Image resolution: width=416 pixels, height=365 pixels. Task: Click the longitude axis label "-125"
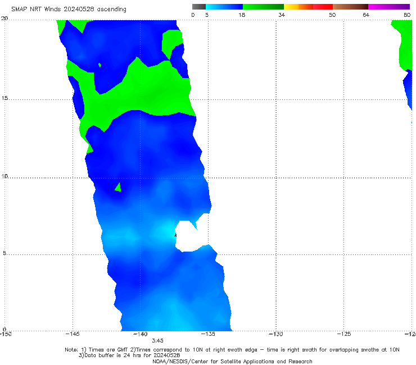click(x=344, y=334)
